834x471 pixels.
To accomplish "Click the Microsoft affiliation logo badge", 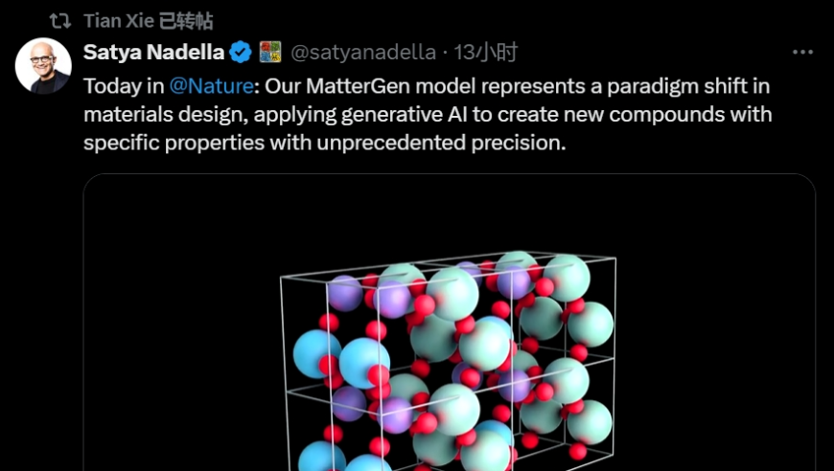I will coord(270,52).
